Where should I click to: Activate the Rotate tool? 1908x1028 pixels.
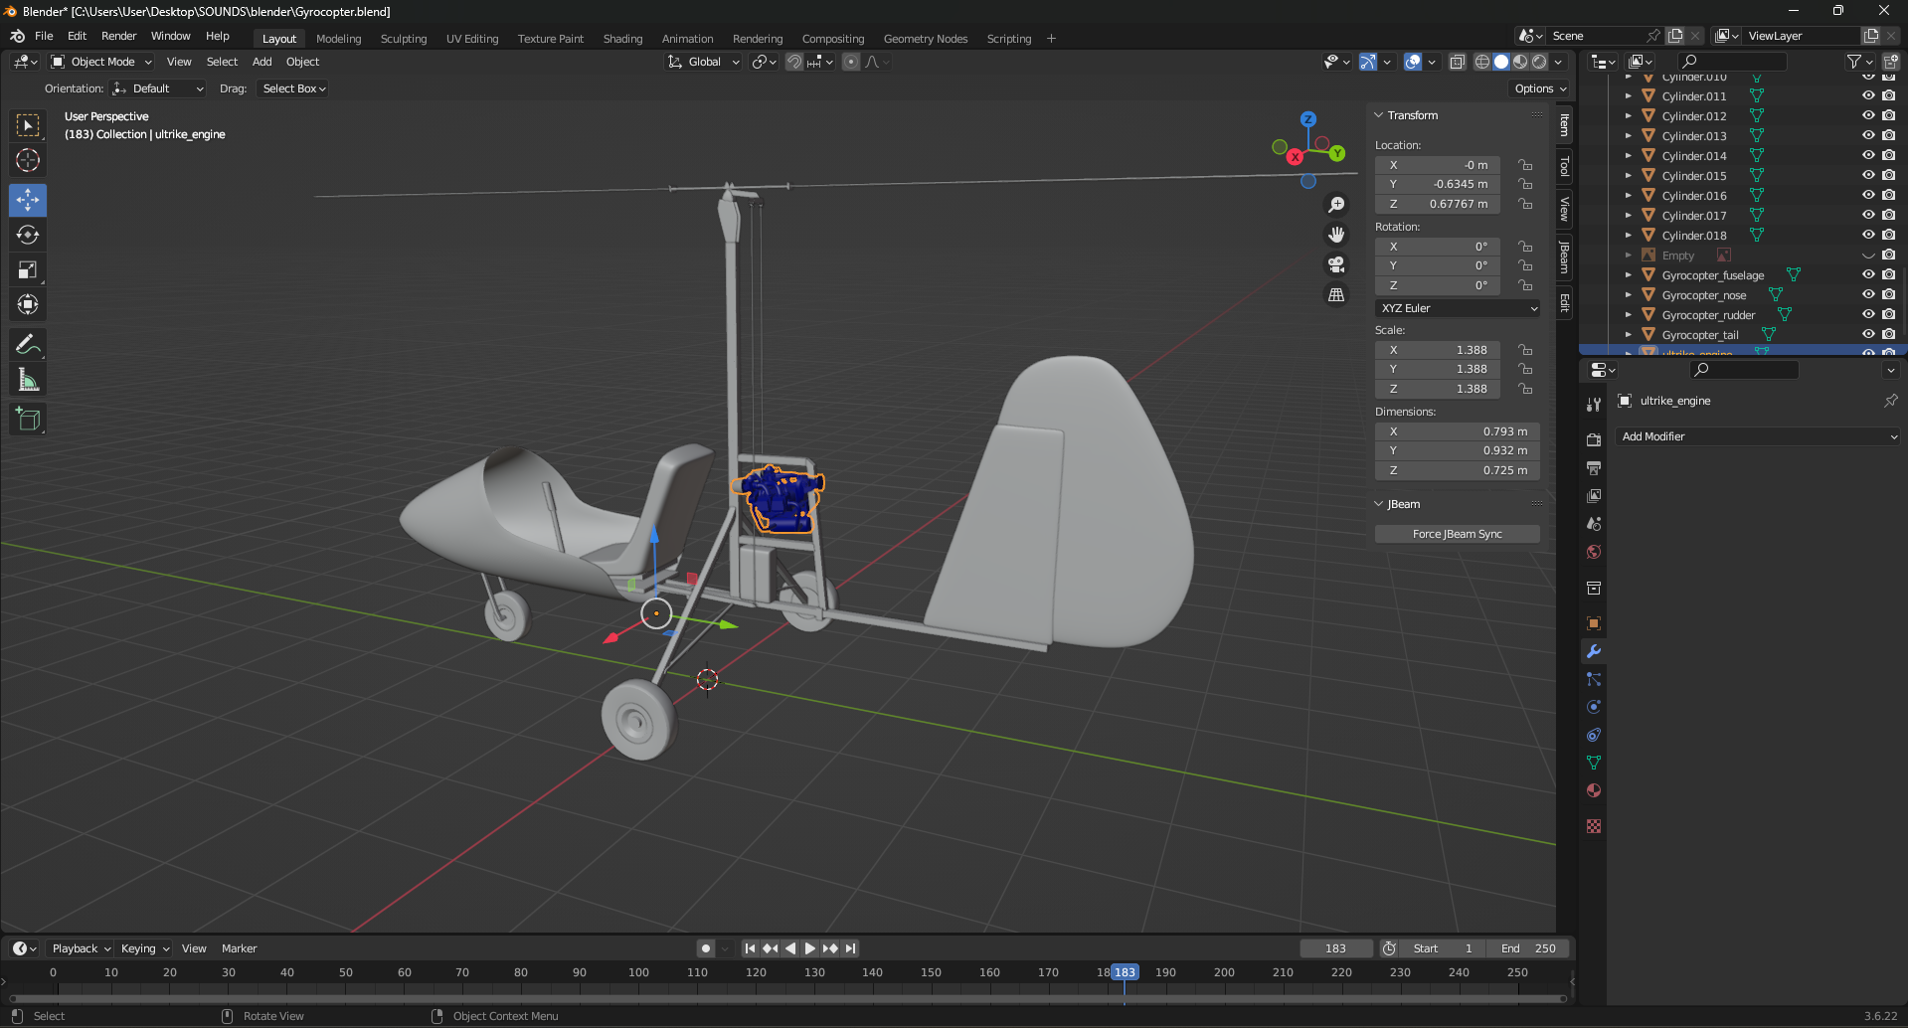[x=28, y=235]
